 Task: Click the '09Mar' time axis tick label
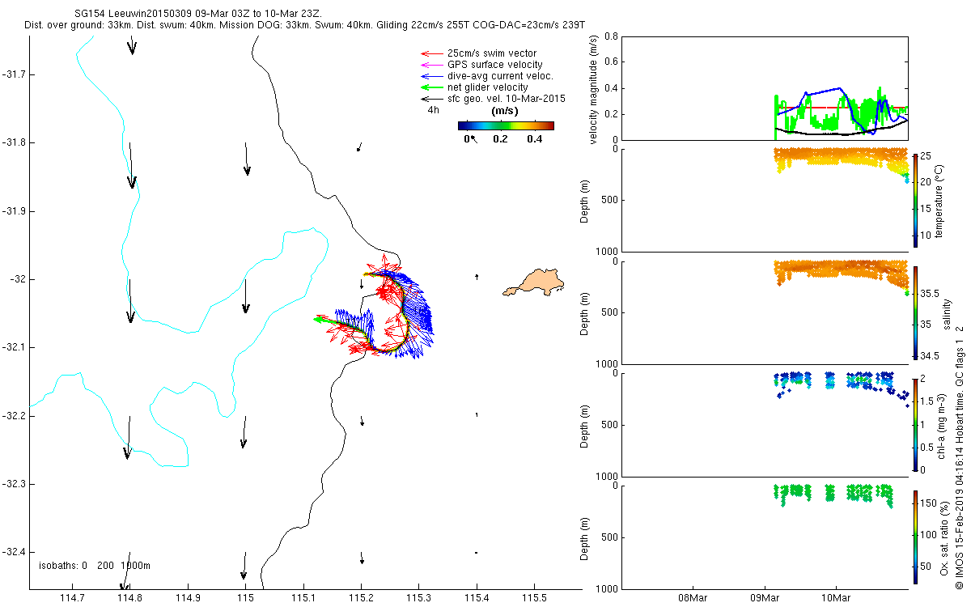coord(765,598)
